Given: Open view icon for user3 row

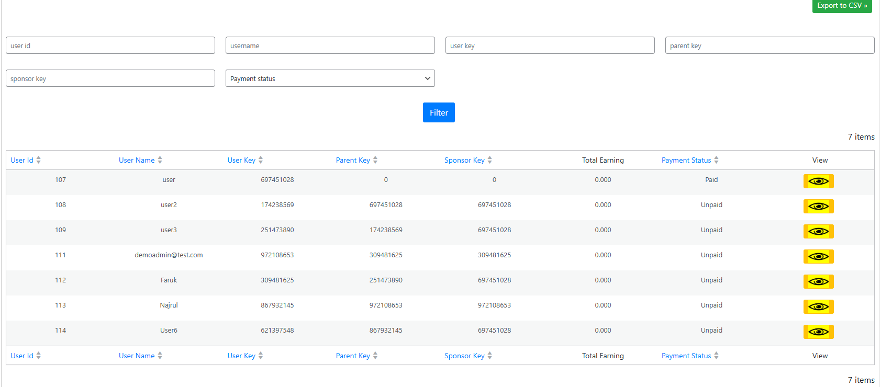Looking at the screenshot, I should [x=818, y=231].
